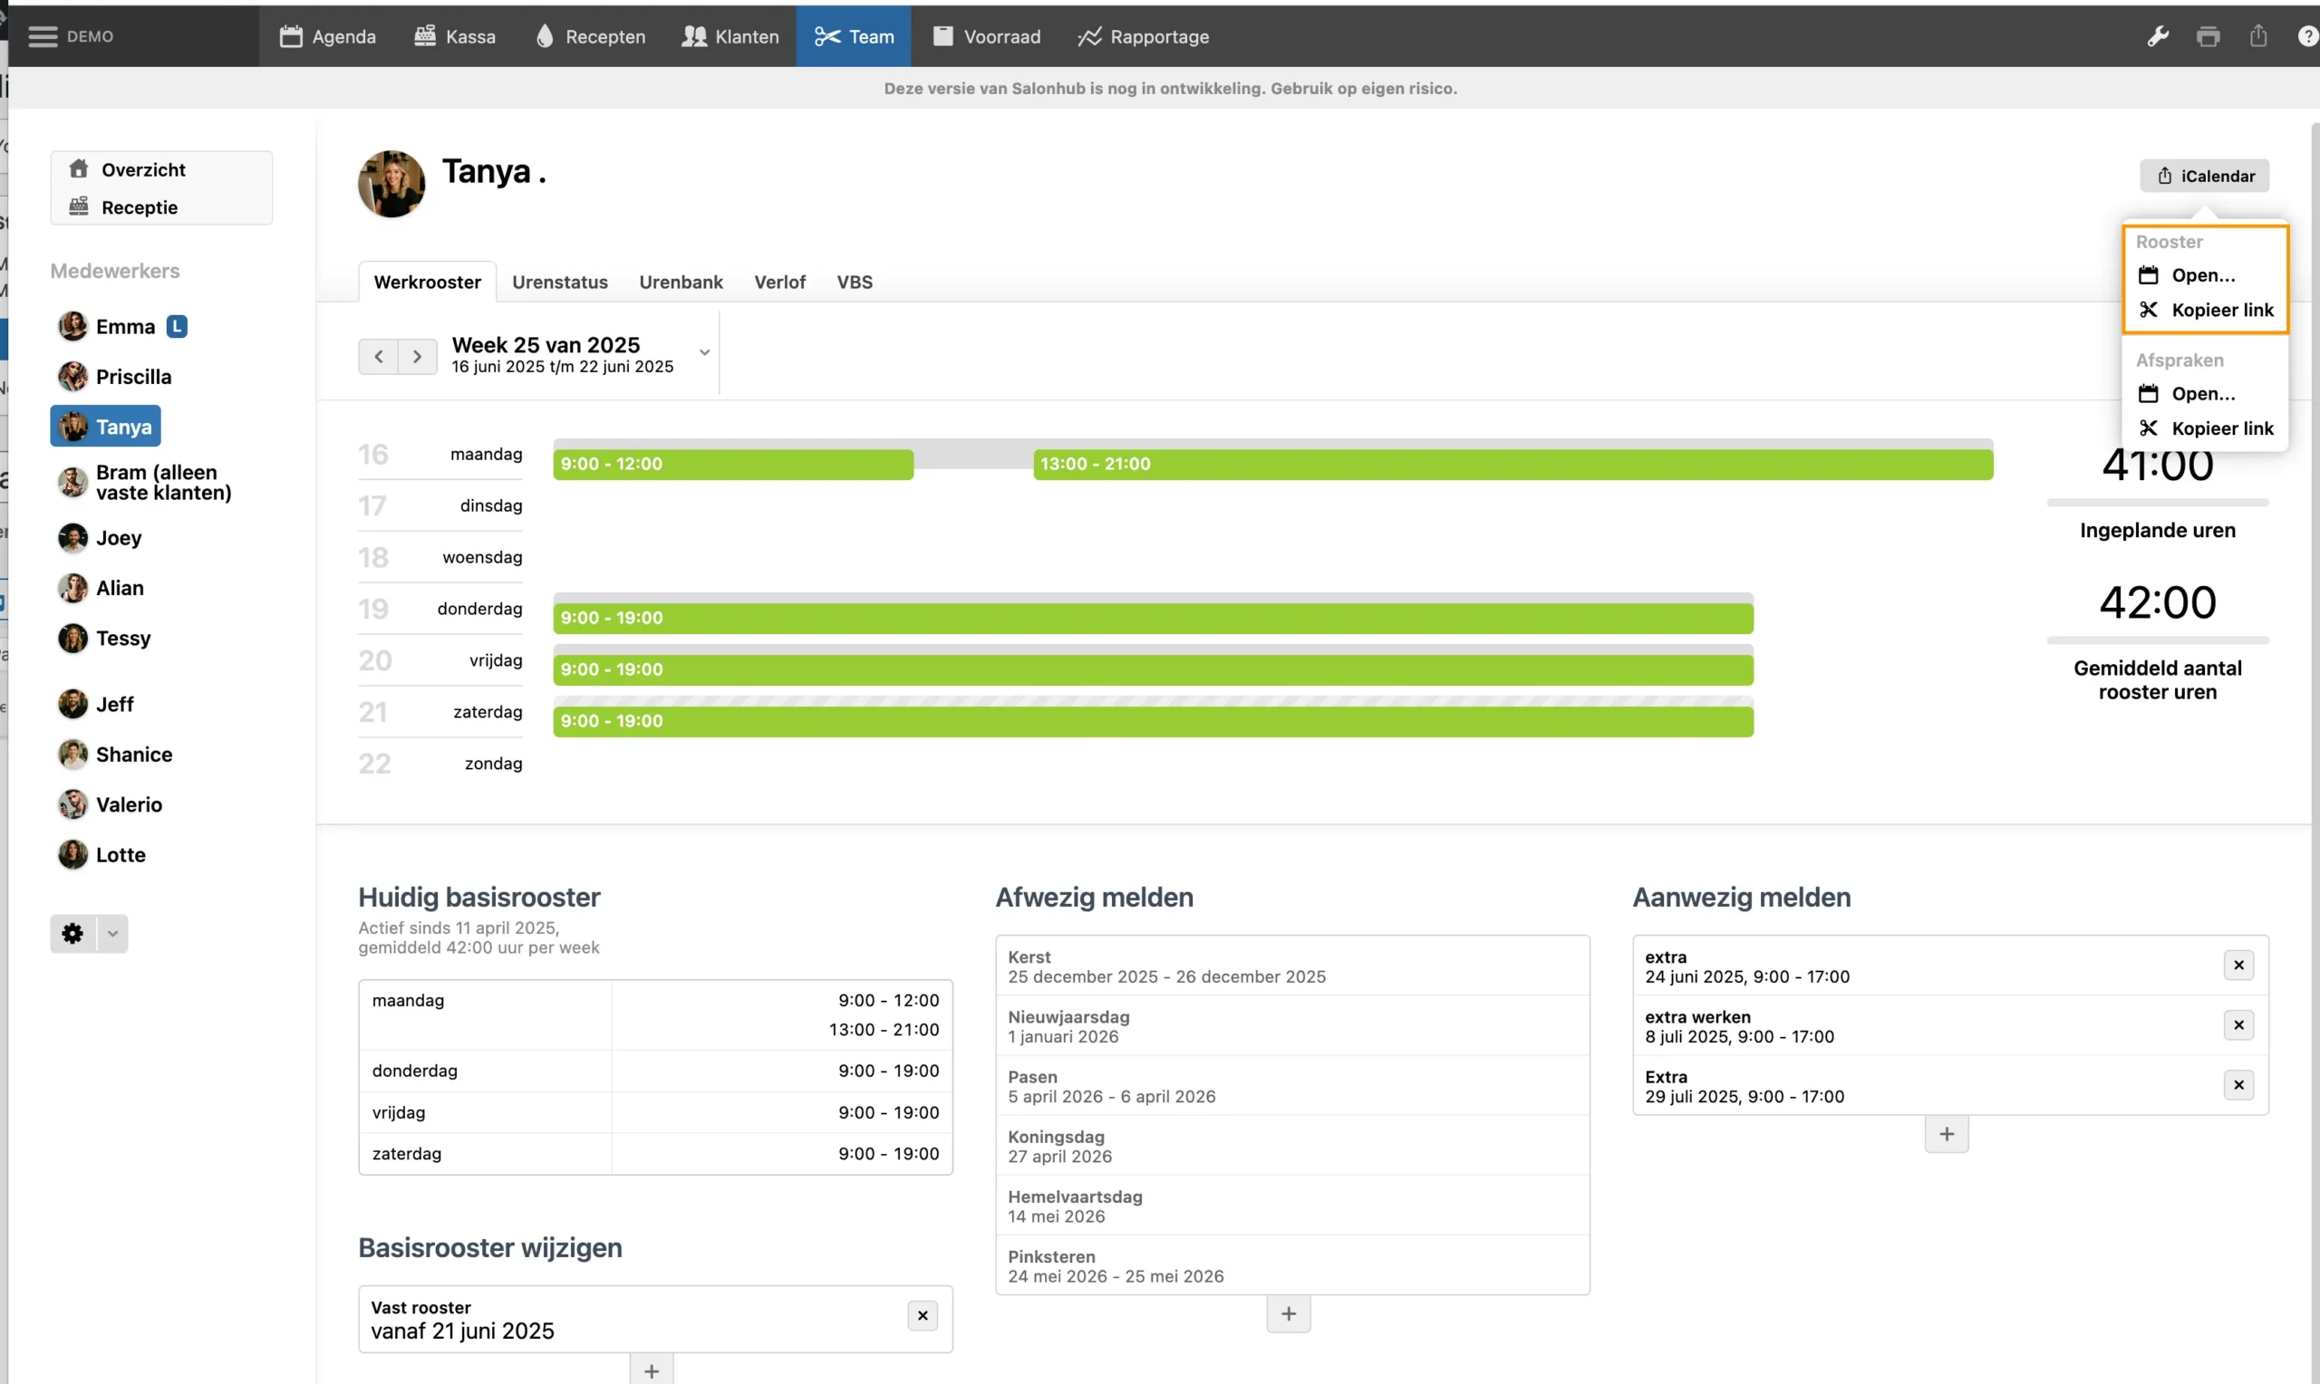Click the wrench settings icon in top bar
Image resolution: width=2320 pixels, height=1384 pixels.
pyautogui.click(x=2157, y=36)
